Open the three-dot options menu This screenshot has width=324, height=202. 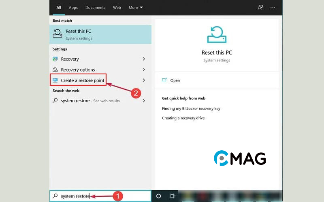[273, 7]
